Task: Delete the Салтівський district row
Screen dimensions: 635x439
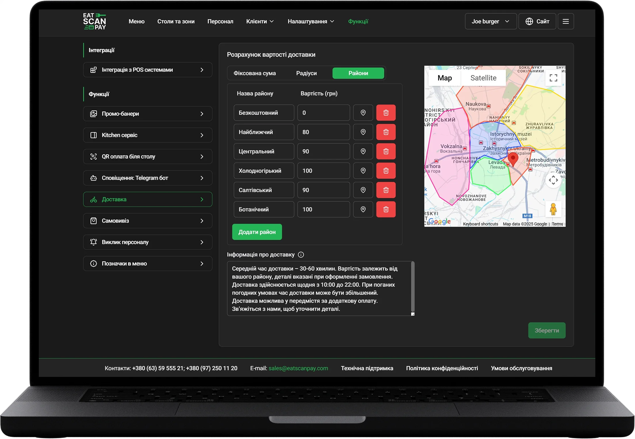Action: pyautogui.click(x=386, y=190)
